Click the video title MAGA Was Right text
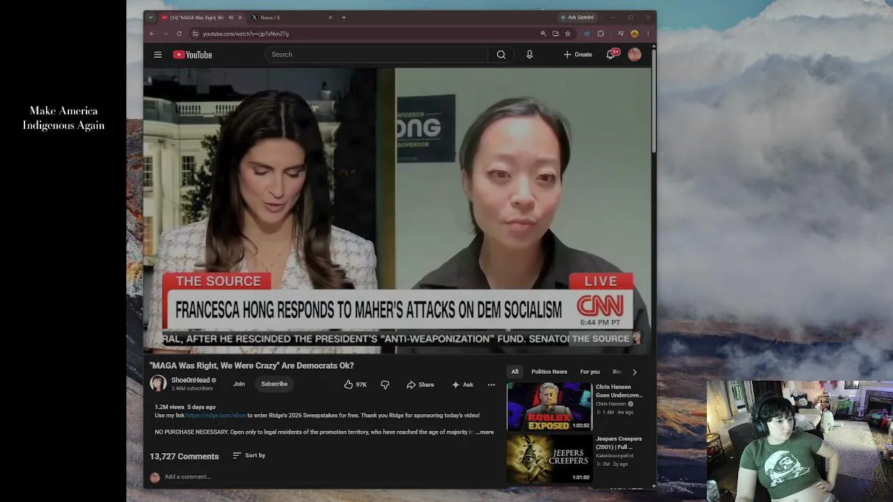 click(x=252, y=365)
